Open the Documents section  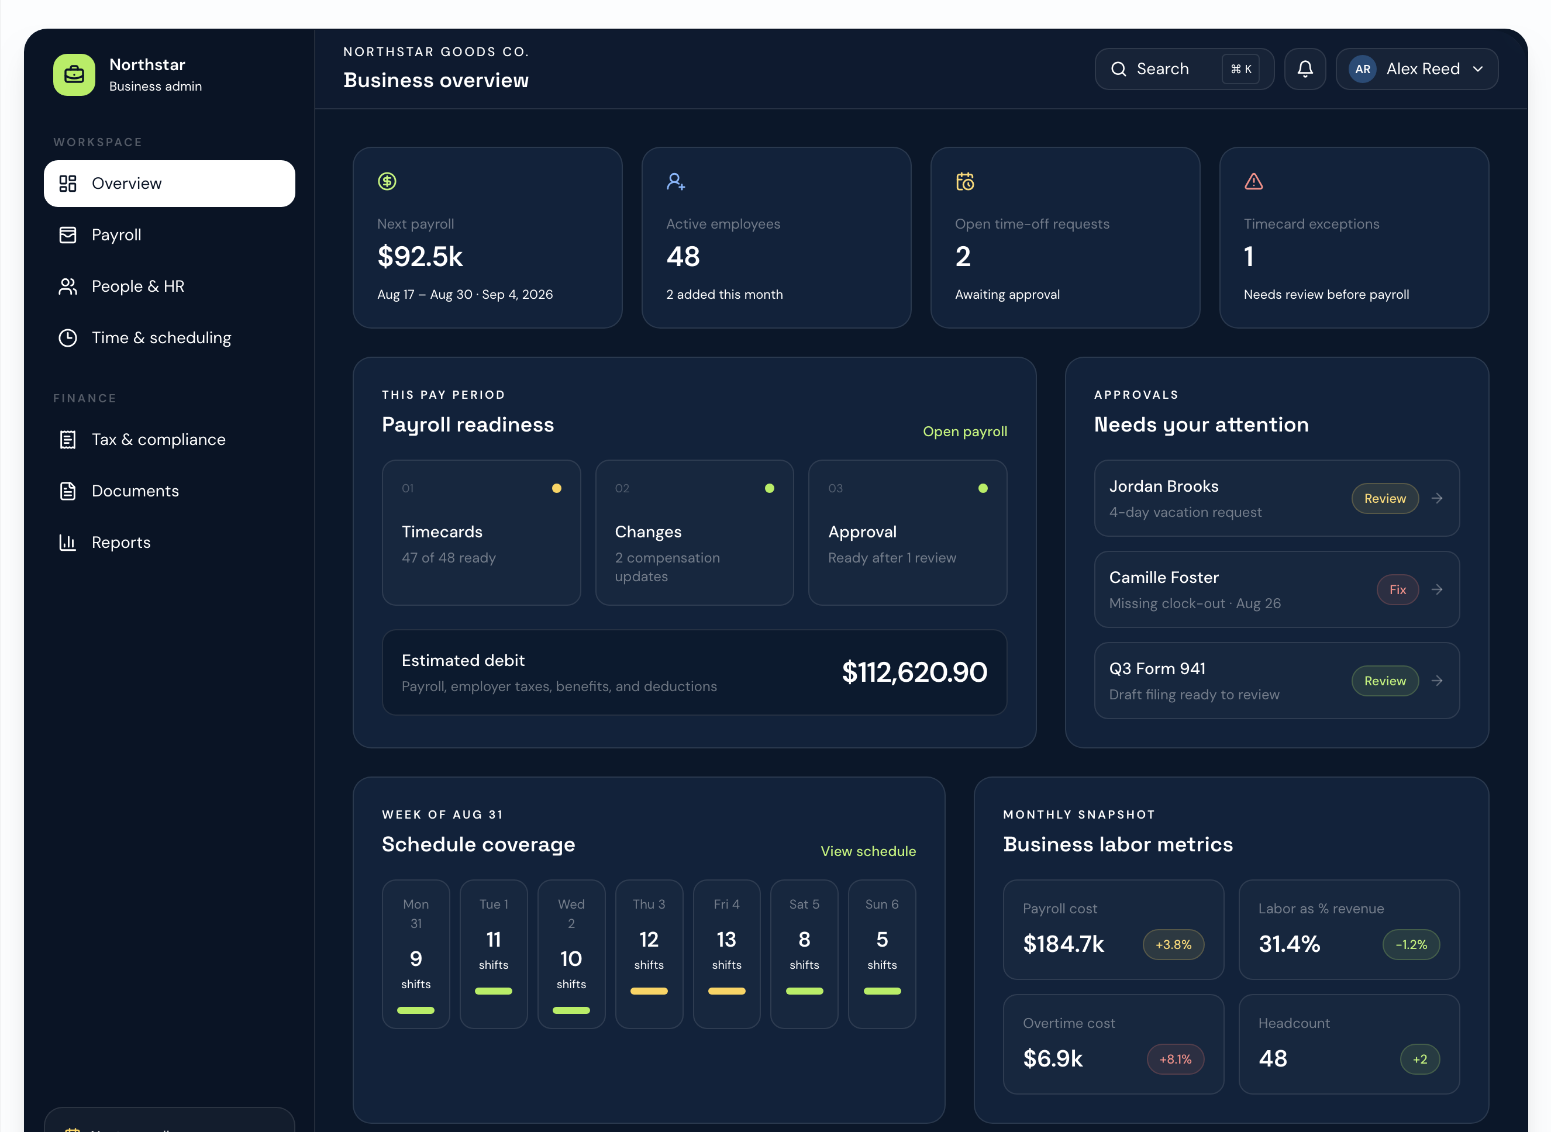tap(169, 491)
